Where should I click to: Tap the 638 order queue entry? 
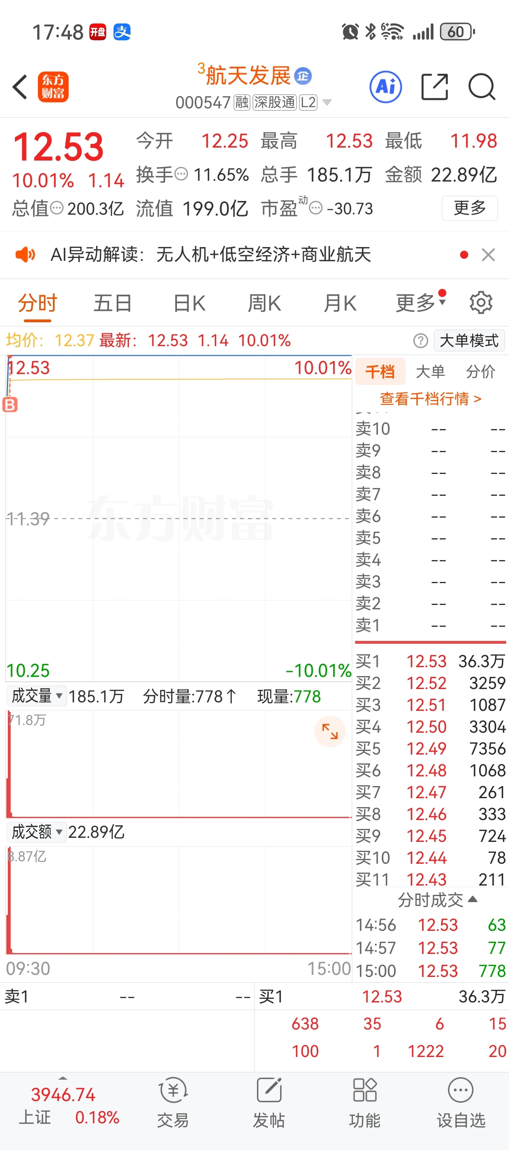305,1024
